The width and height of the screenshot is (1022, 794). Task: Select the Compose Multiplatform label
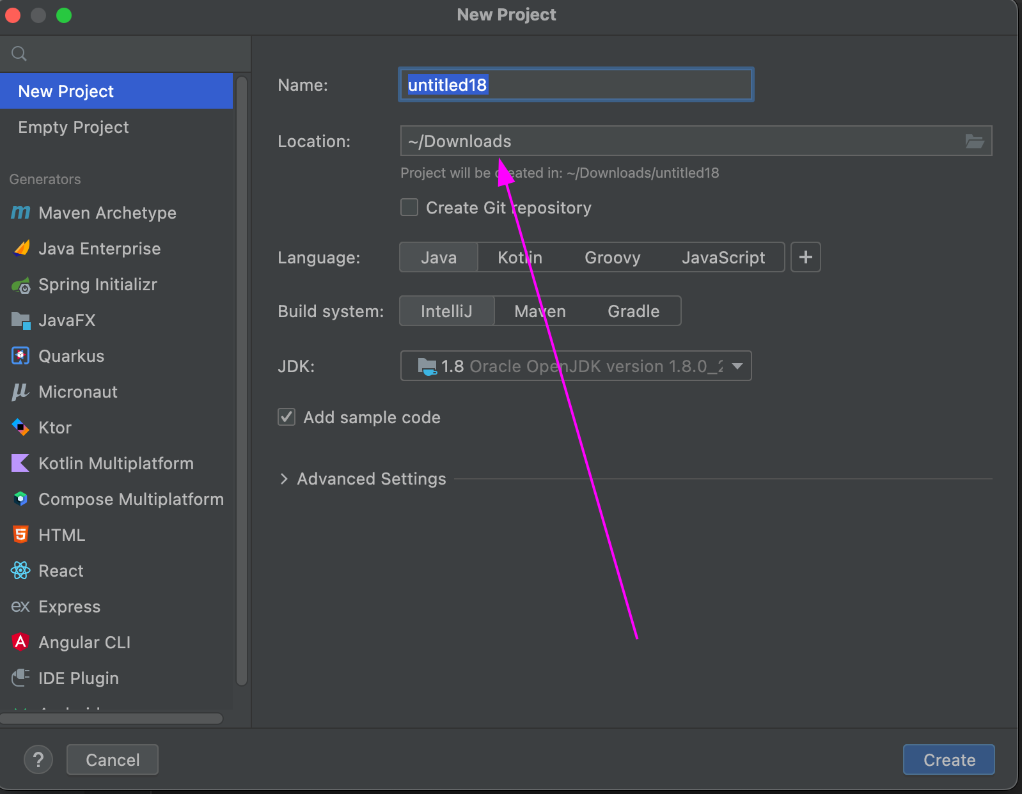131,499
